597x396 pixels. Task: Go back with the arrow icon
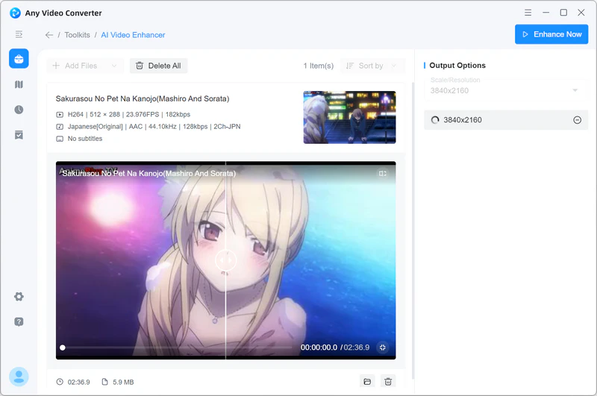[x=49, y=35]
